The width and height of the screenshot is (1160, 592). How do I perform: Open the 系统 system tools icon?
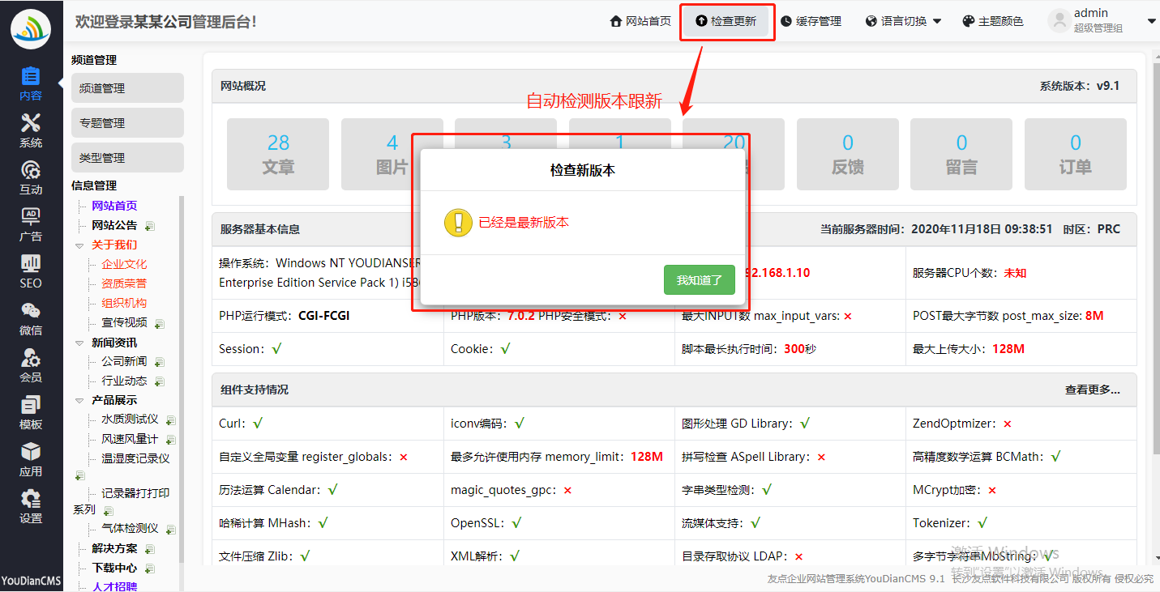[x=31, y=130]
